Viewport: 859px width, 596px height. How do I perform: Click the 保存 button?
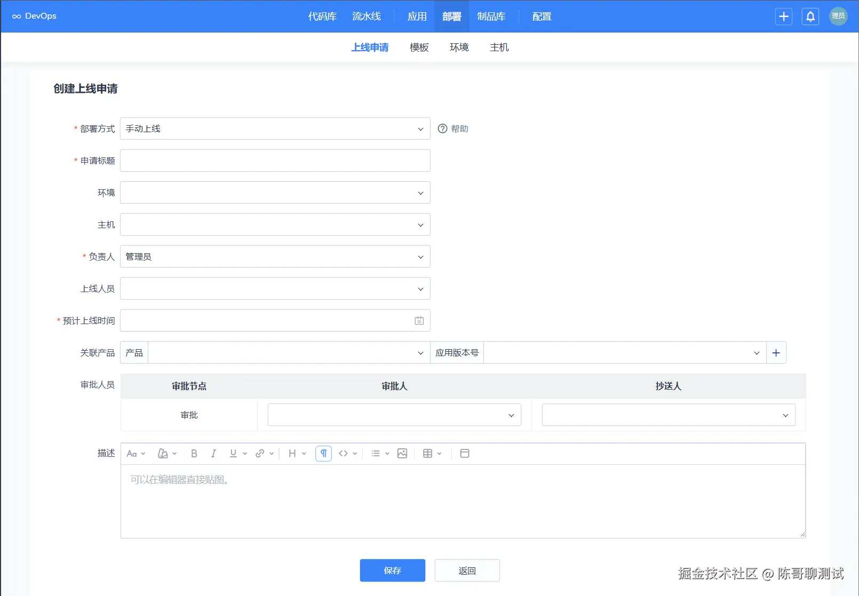(393, 570)
